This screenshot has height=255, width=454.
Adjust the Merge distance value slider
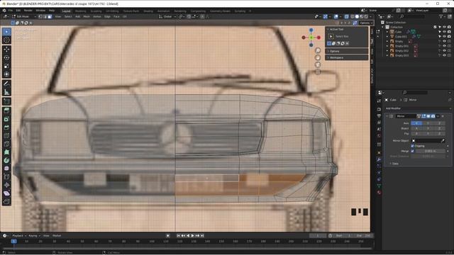[431, 151]
